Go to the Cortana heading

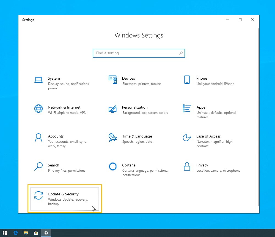click(129, 165)
